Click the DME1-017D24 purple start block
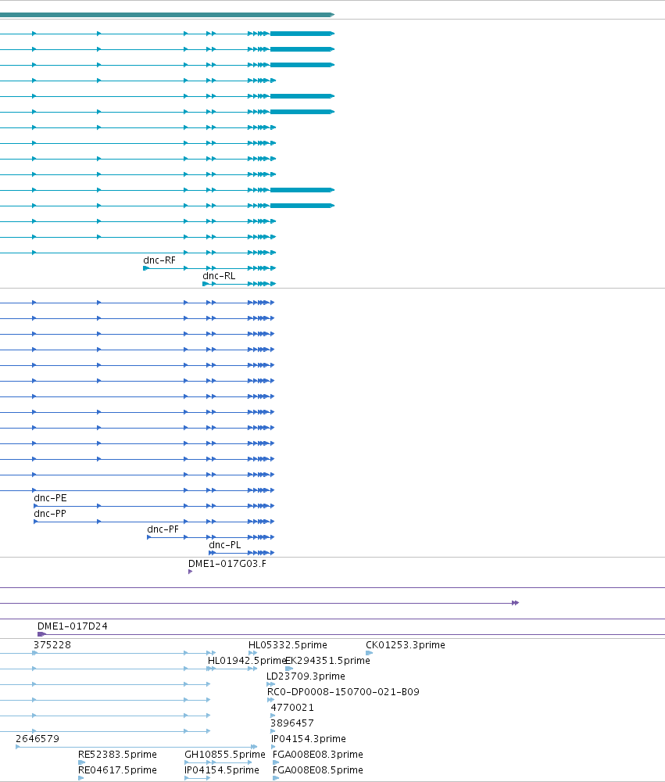 coord(42,634)
